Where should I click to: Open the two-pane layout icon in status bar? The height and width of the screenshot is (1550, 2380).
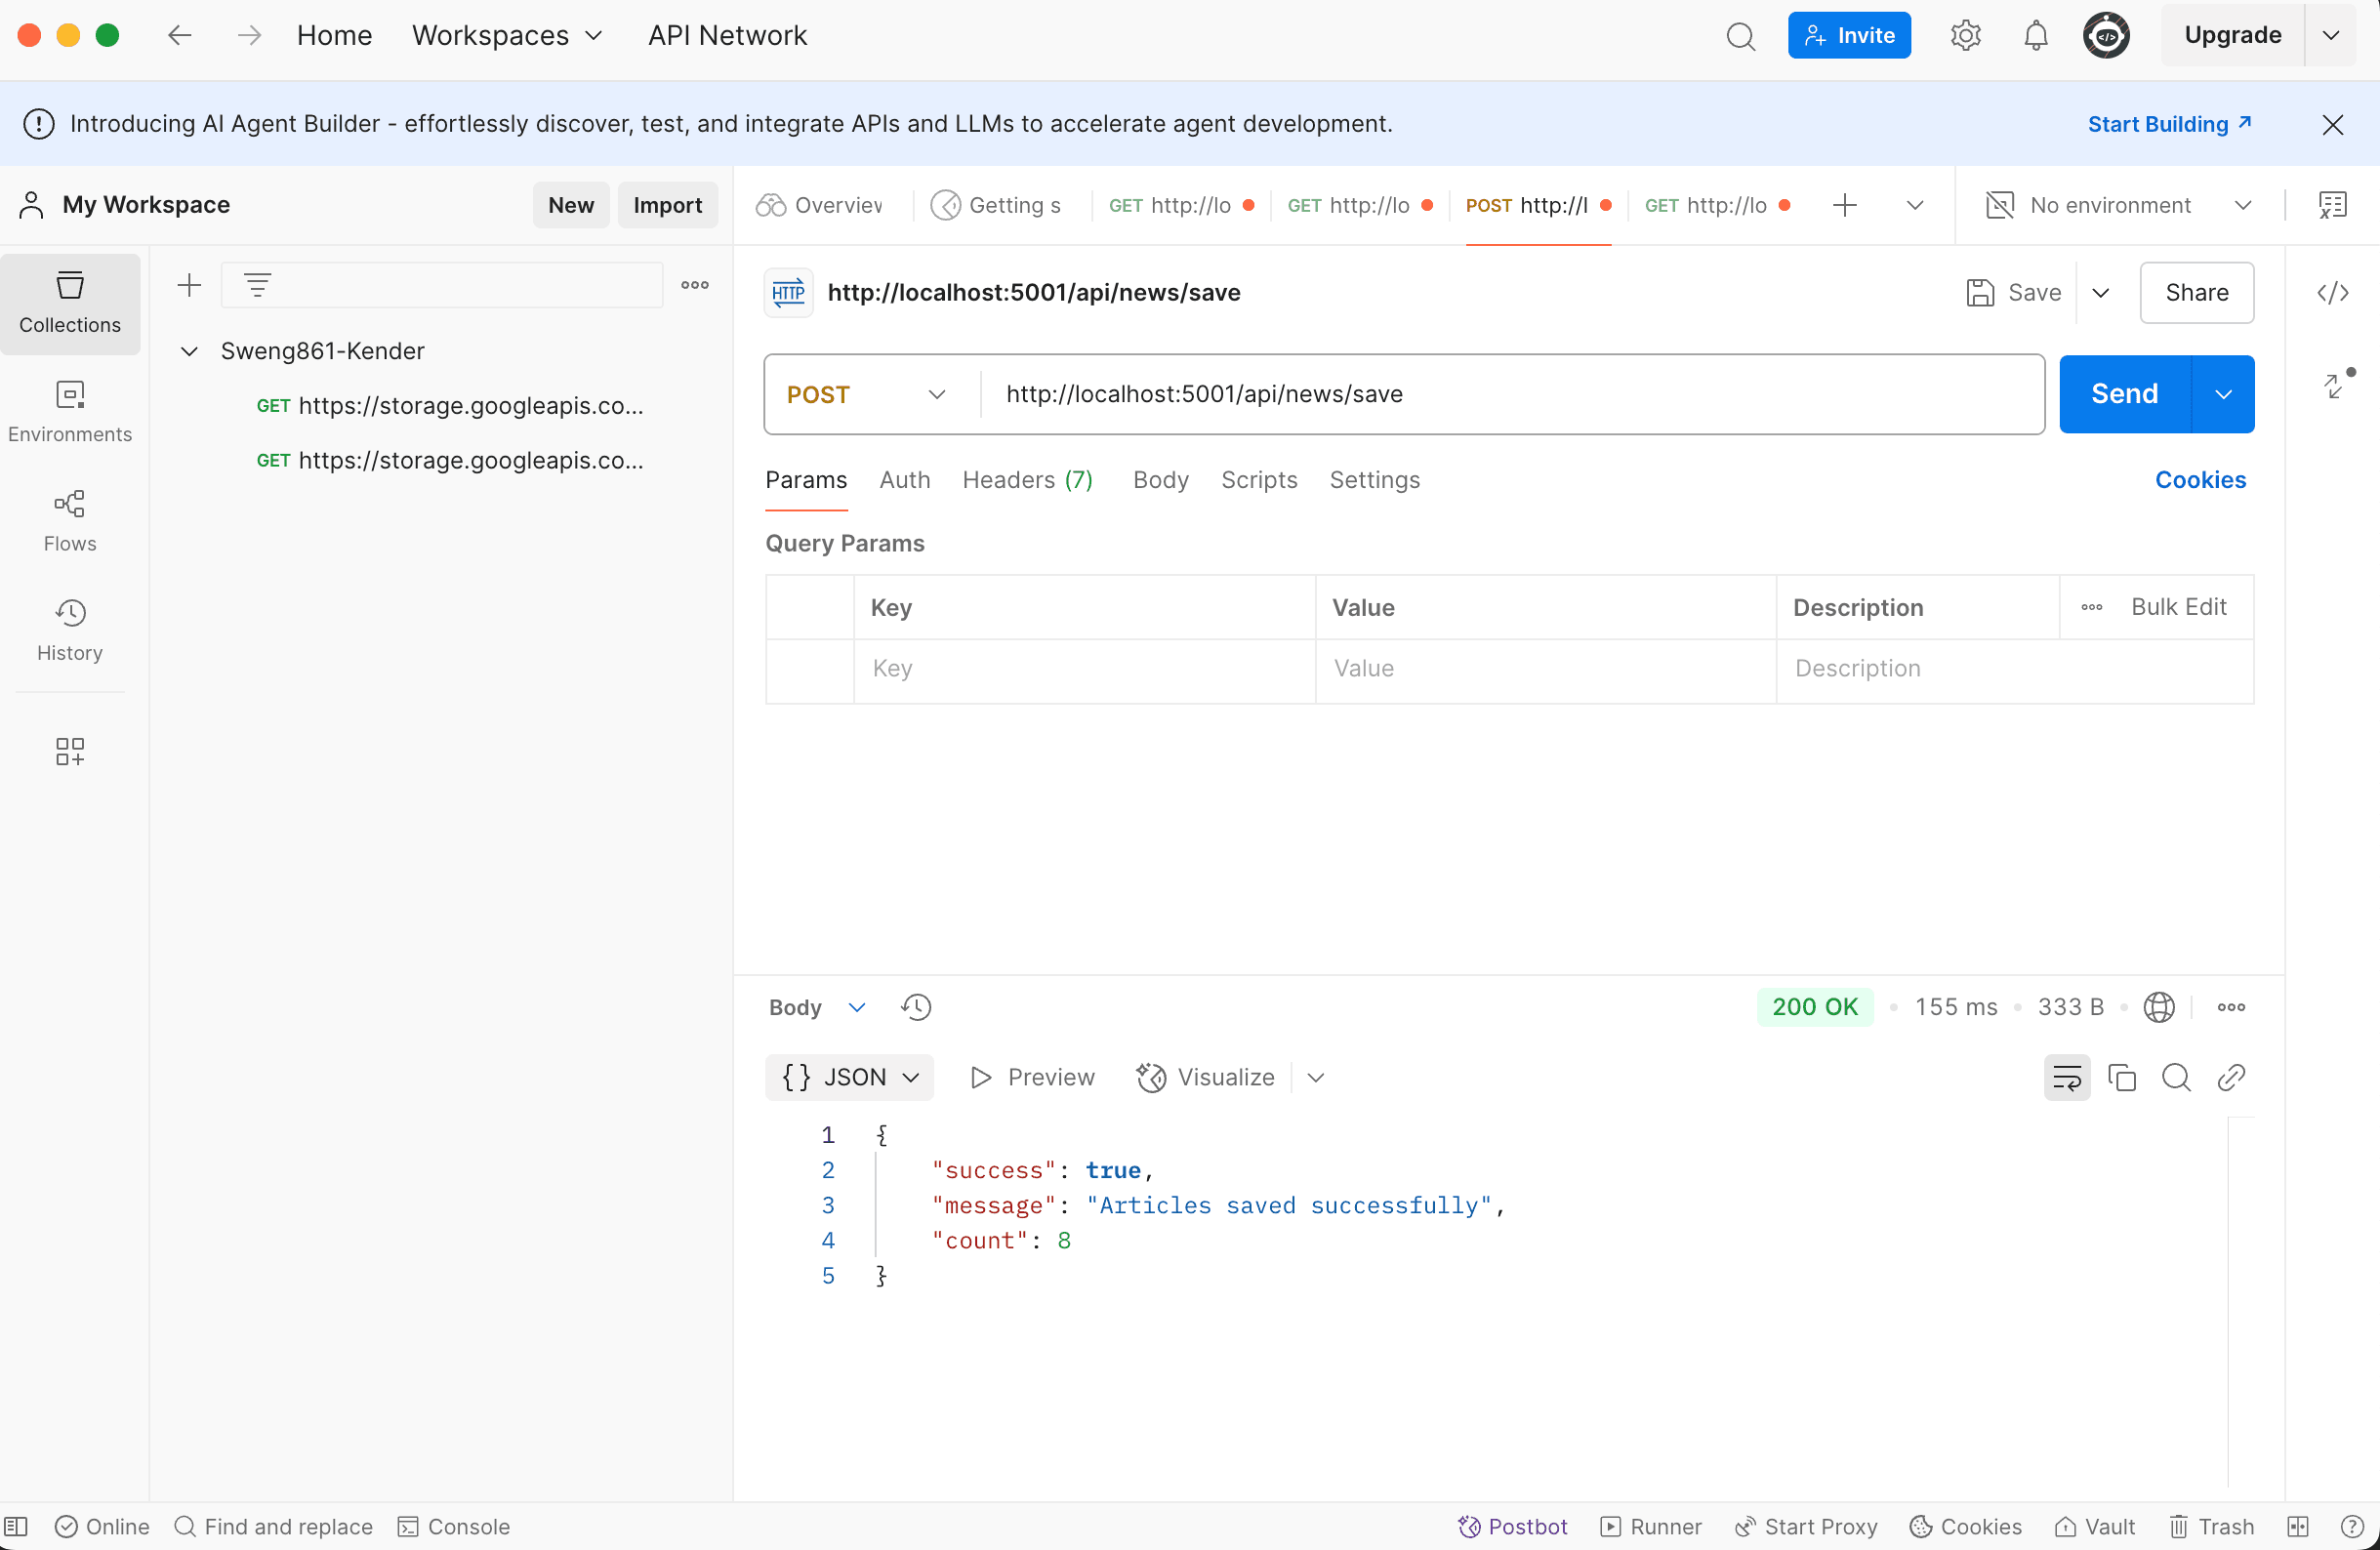tap(2298, 1527)
